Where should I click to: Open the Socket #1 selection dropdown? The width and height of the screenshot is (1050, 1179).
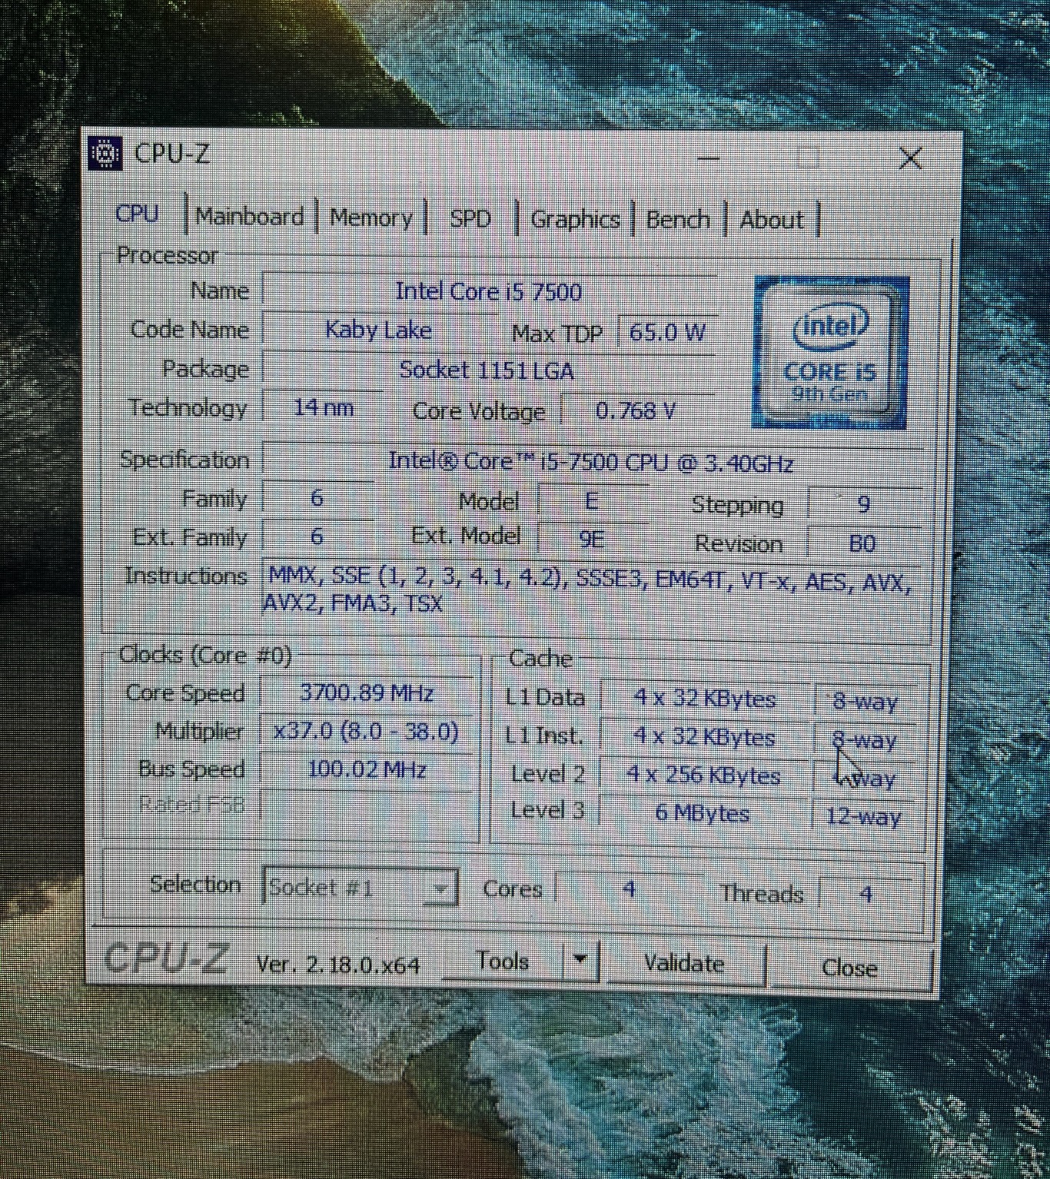361,888
